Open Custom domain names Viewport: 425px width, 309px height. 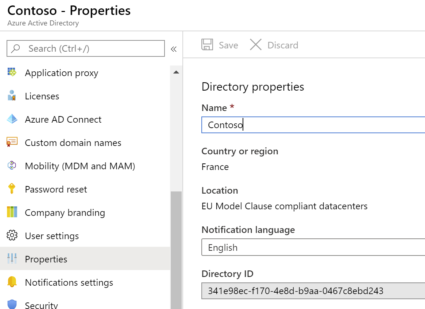pos(85,142)
